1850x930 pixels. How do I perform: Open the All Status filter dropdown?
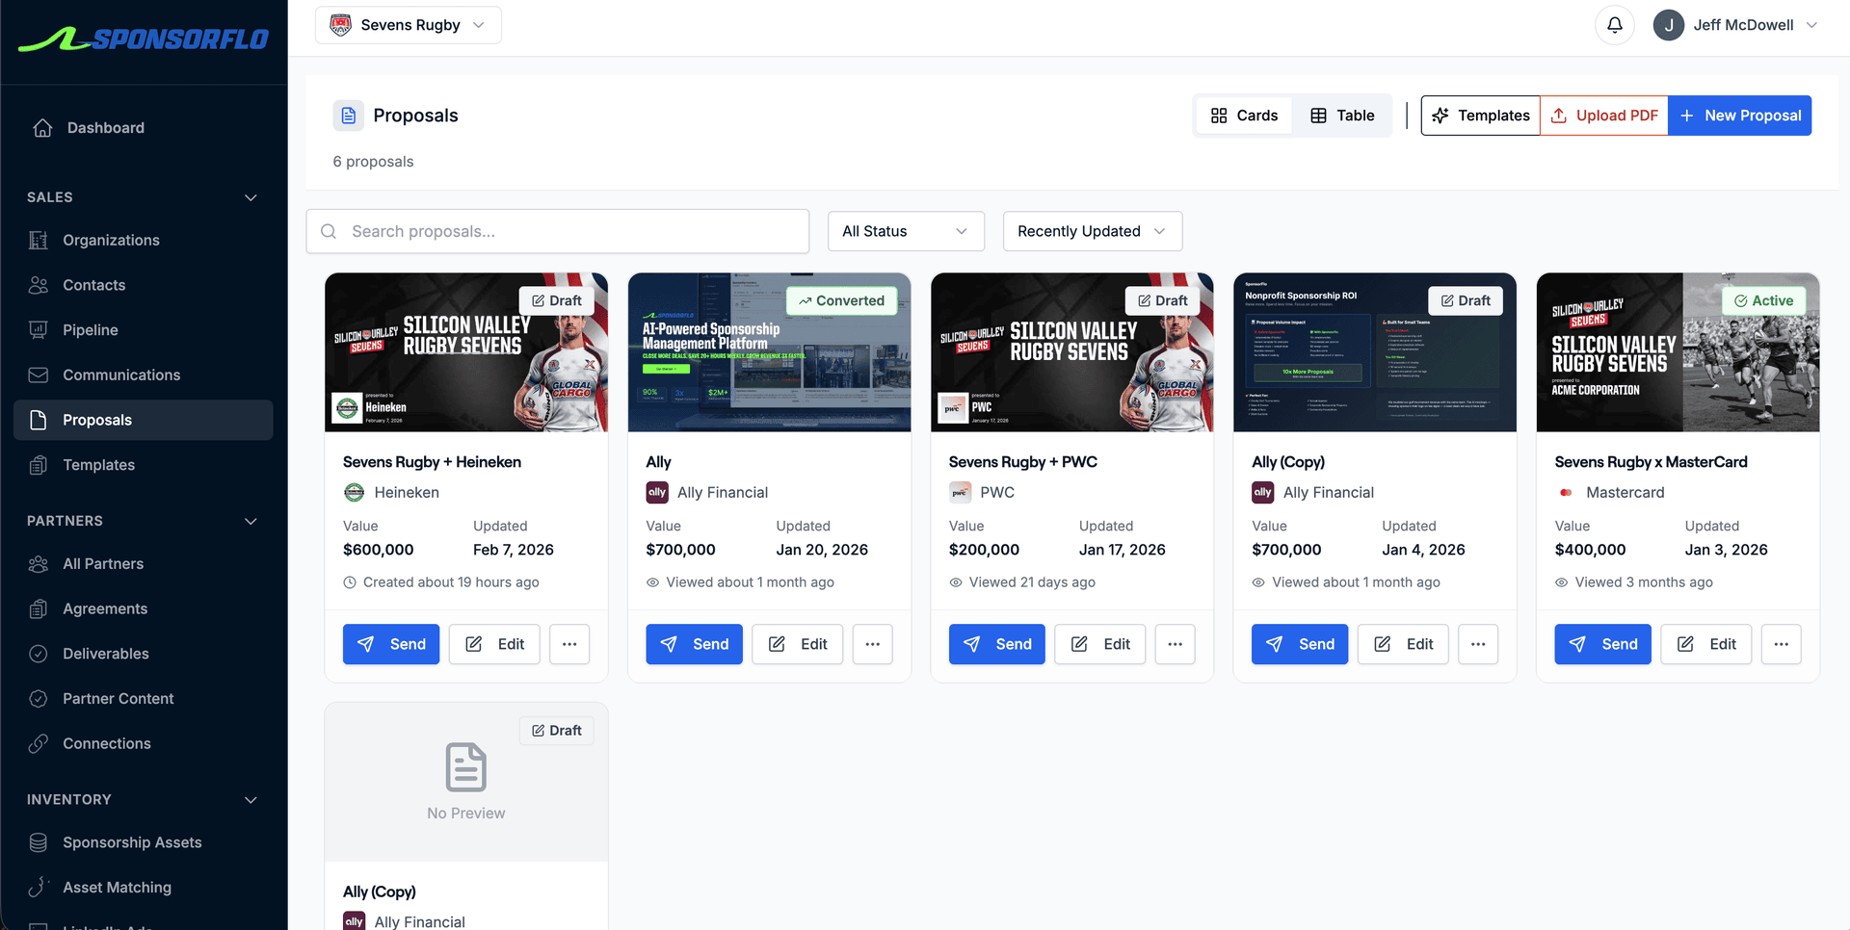[904, 231]
